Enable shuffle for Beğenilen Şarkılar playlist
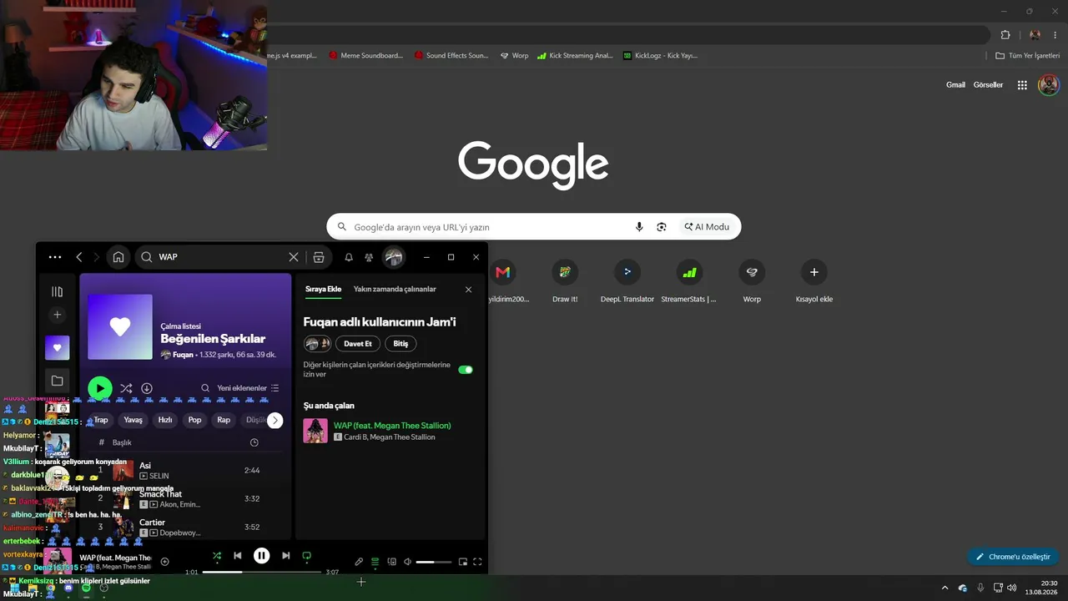Image resolution: width=1068 pixels, height=601 pixels. [x=126, y=388]
